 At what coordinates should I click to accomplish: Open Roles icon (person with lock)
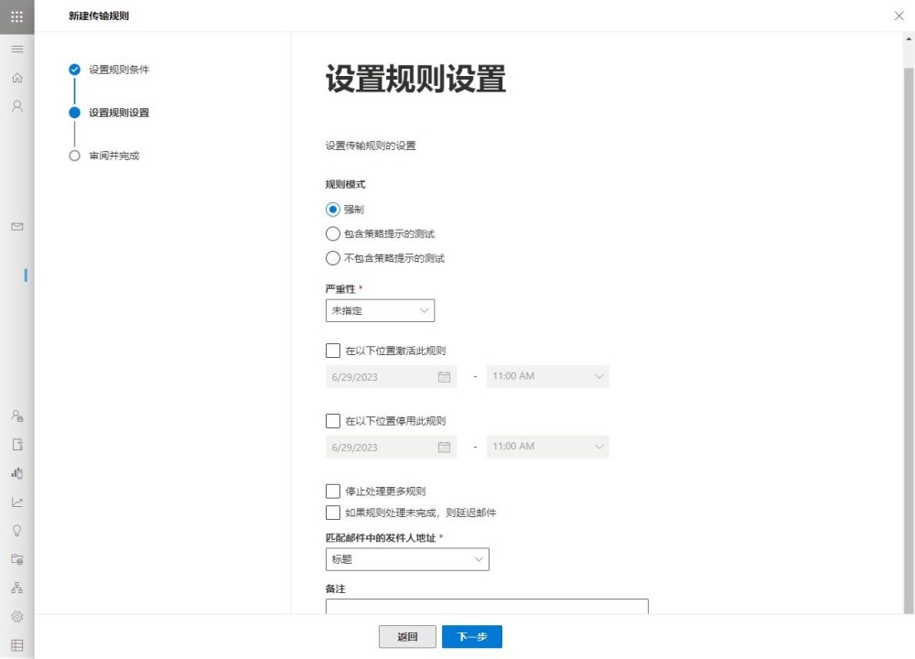point(16,416)
